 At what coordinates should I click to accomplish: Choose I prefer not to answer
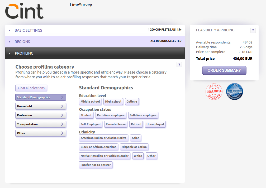click(96, 165)
